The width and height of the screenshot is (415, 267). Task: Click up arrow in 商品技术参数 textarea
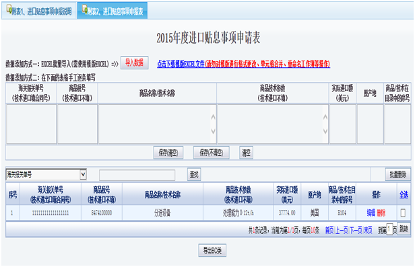point(325,117)
